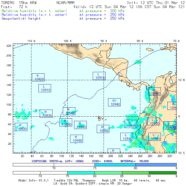Click the '100 W' longitude label
Screen dimensions: 186x186
[x=68, y=41]
